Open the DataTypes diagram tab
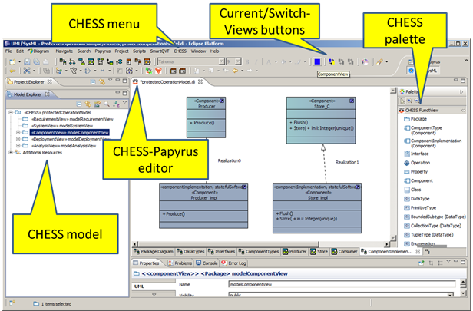 pyautogui.click(x=190, y=252)
